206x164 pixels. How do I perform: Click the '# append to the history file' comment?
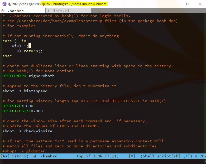click(x=59, y=86)
